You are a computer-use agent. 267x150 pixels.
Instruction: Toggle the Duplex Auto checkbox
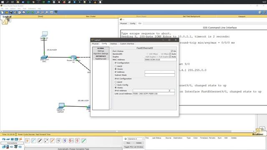[170, 57]
